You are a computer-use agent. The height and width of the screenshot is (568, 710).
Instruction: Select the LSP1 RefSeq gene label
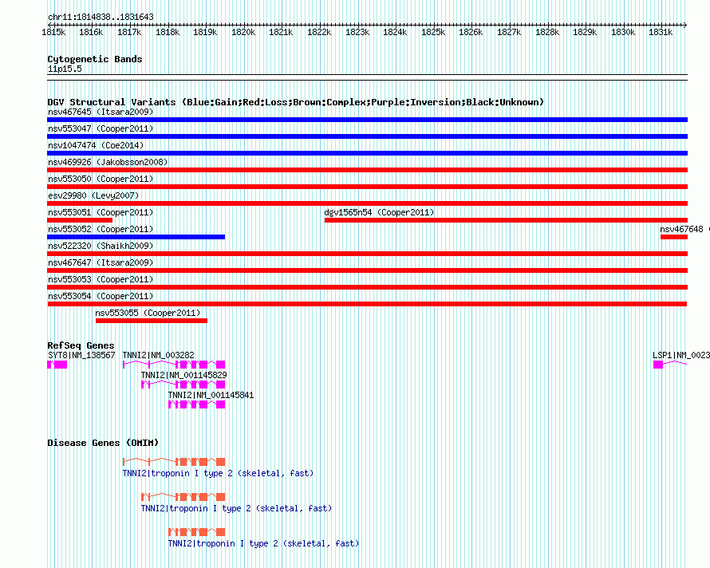681,355
